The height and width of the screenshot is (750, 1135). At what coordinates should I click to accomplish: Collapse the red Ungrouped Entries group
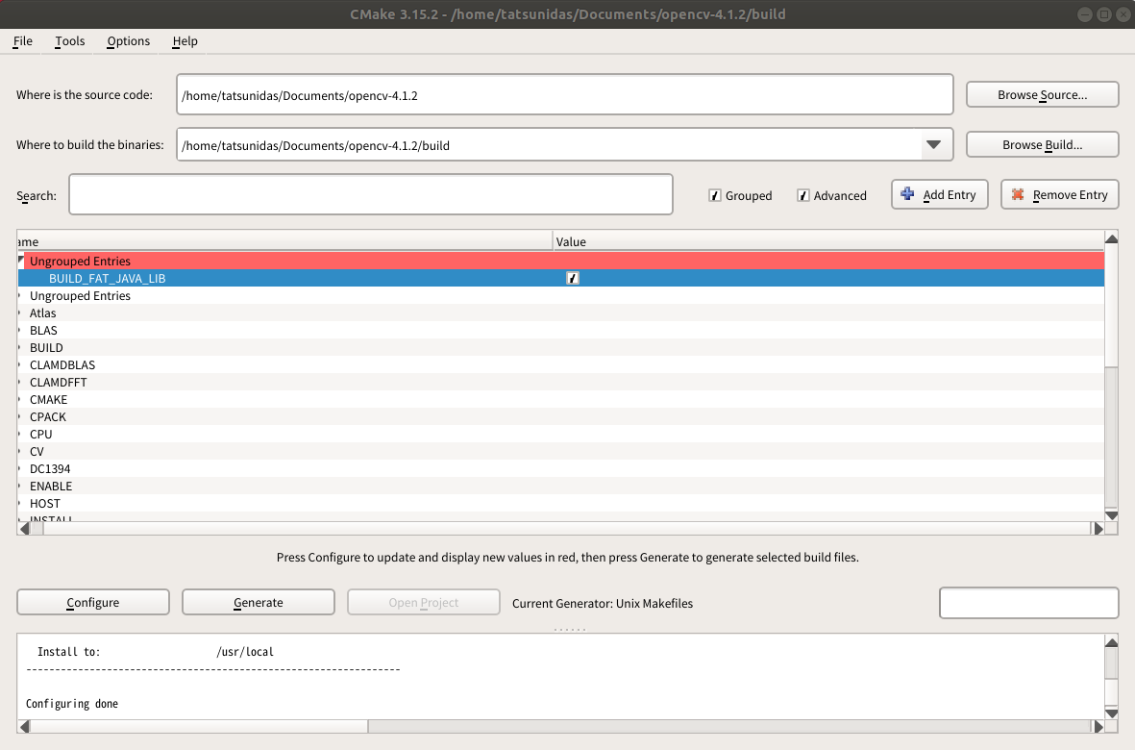pyautogui.click(x=21, y=260)
